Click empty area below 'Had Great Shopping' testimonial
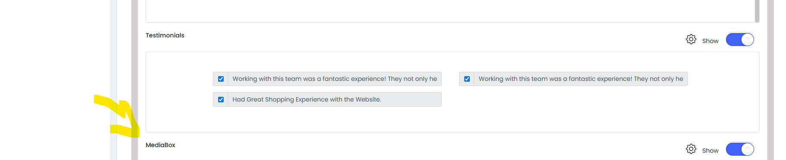The image size is (786, 160). click(x=327, y=119)
